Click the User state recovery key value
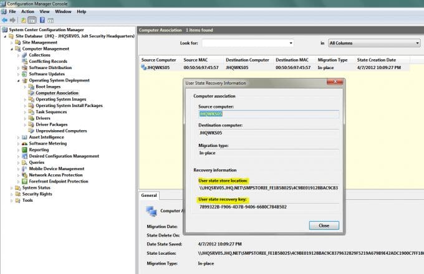The width and height of the screenshot is (424, 274). tap(243, 207)
